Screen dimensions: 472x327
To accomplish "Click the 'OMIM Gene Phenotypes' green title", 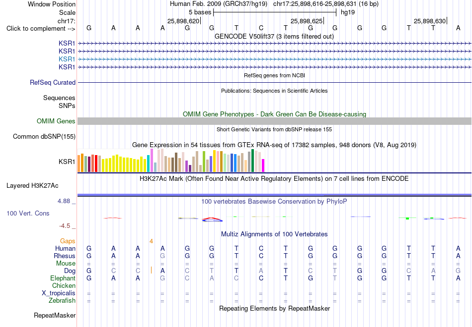I will point(274,114).
